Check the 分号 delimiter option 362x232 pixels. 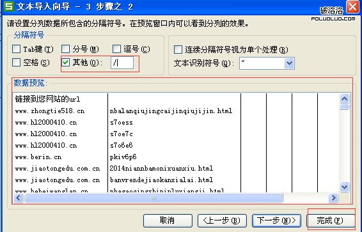pos(66,49)
